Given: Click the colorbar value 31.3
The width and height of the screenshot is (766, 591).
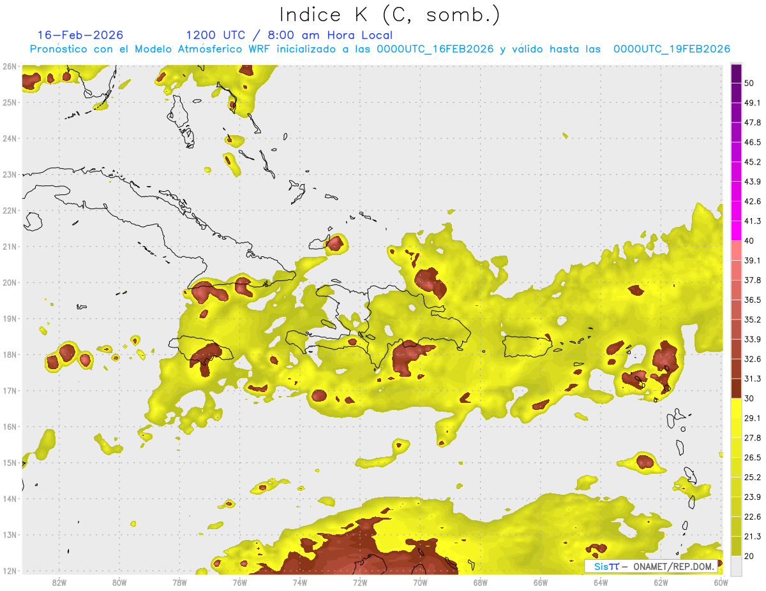Looking at the screenshot, I should (752, 379).
